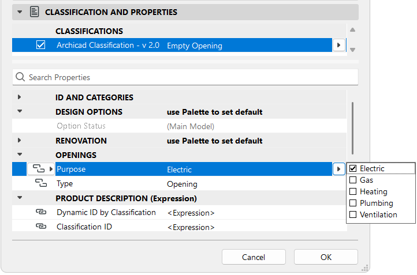
Task: Click chain icon of Dynamic ID by Classification
Action: 41,212
